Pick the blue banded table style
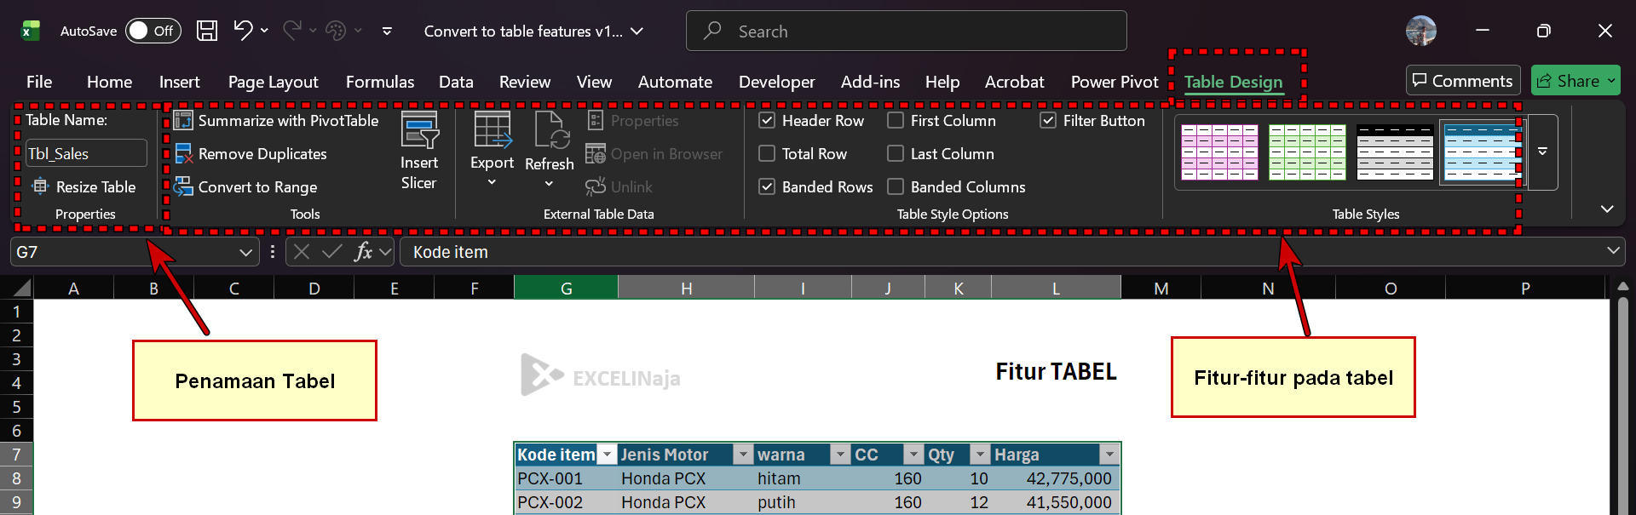 (1482, 152)
